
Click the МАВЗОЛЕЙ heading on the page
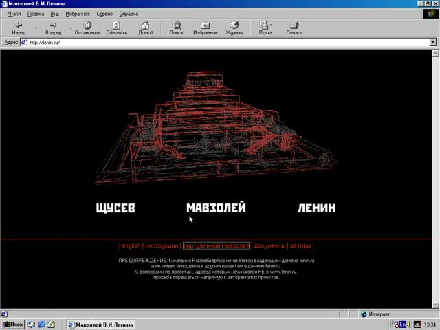point(216,208)
